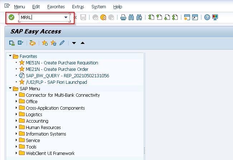Collapse command field with the double chevron

point(75,18)
